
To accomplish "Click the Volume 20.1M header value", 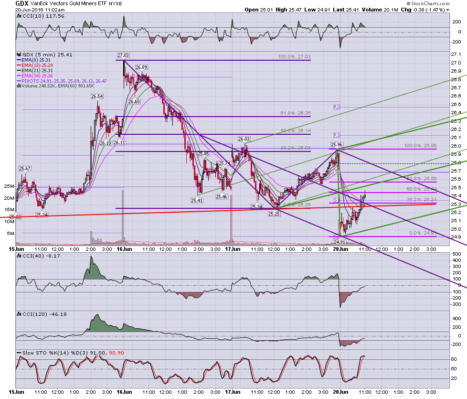I will pos(380,10).
